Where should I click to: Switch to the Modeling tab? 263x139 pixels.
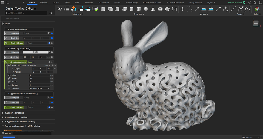point(44,2)
